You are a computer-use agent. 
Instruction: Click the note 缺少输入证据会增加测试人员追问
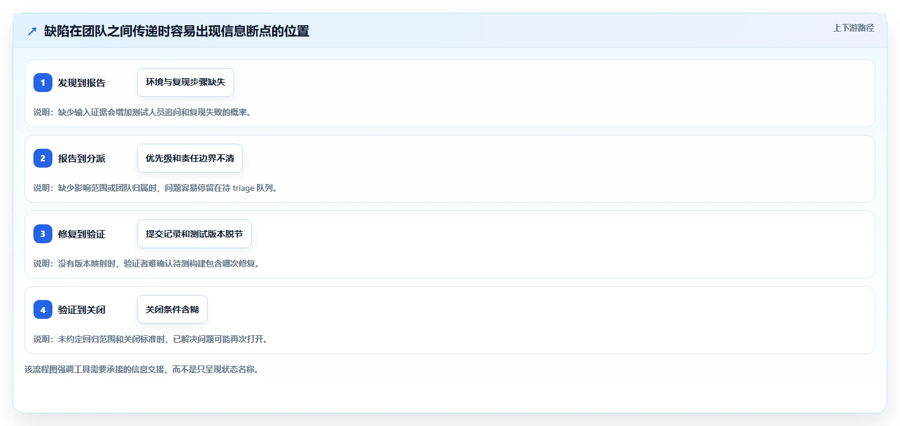tap(143, 112)
